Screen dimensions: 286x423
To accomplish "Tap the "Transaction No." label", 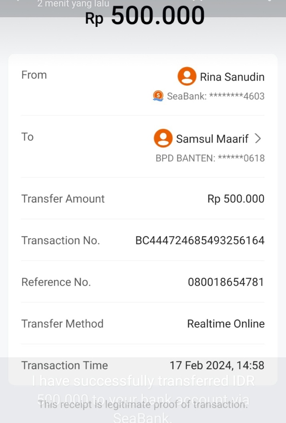I will (x=60, y=241).
